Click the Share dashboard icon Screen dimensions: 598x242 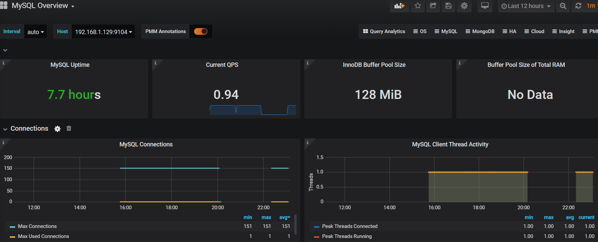click(x=433, y=6)
